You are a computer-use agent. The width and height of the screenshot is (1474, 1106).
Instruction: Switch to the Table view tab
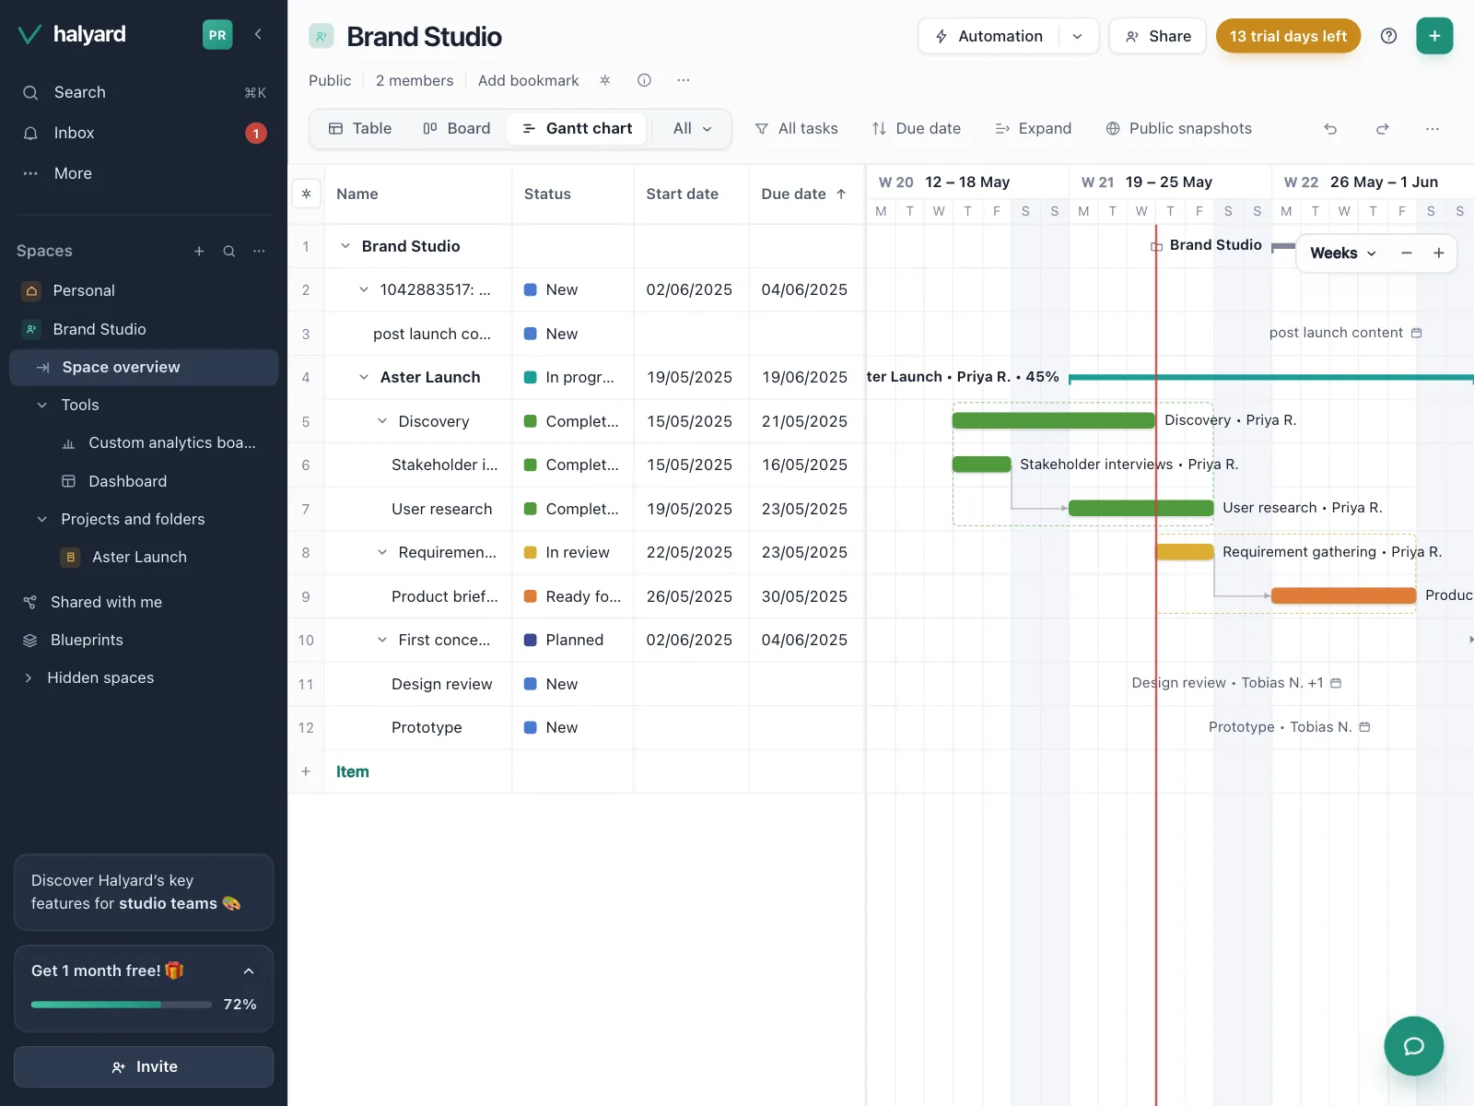360,129
